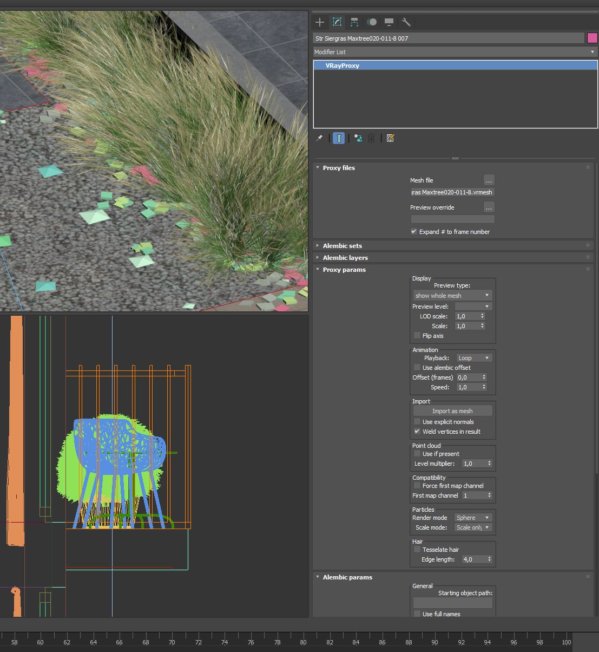Open the Preview level dropdown
This screenshot has height=652, width=599.
pyautogui.click(x=473, y=307)
